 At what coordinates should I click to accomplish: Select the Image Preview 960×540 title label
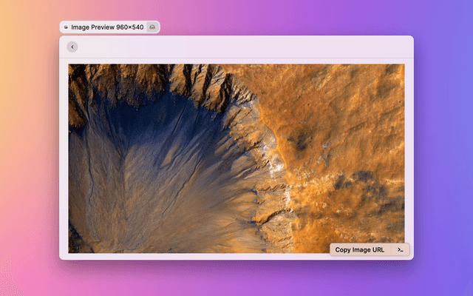click(x=107, y=27)
